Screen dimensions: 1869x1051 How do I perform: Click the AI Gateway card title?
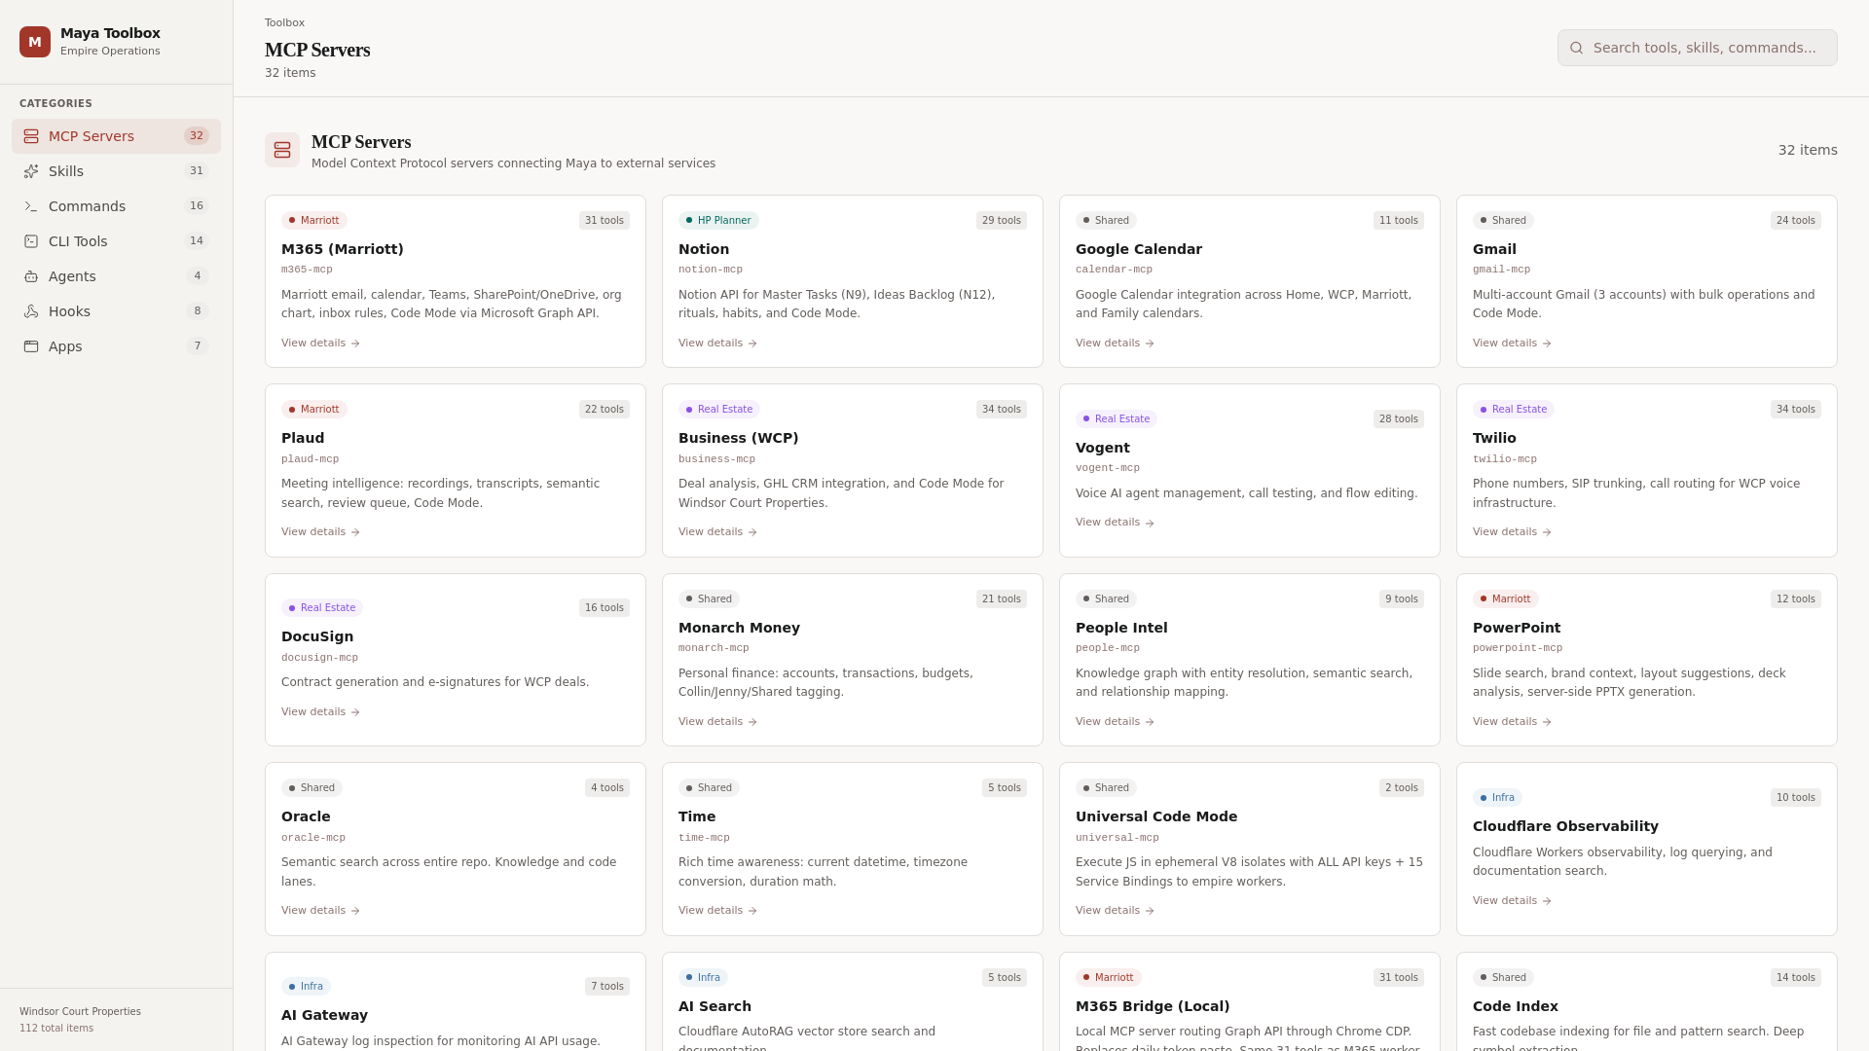point(324,1015)
